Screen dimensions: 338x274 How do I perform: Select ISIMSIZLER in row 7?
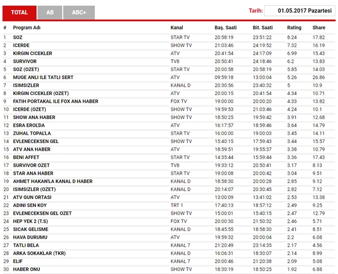tap(26, 85)
